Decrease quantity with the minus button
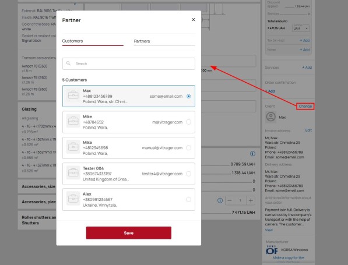 [x=230, y=200]
